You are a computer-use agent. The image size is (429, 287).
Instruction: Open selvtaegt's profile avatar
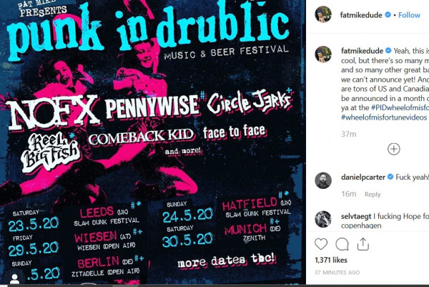(x=323, y=219)
